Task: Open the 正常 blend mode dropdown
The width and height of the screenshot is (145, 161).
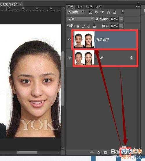Action: click(80, 19)
